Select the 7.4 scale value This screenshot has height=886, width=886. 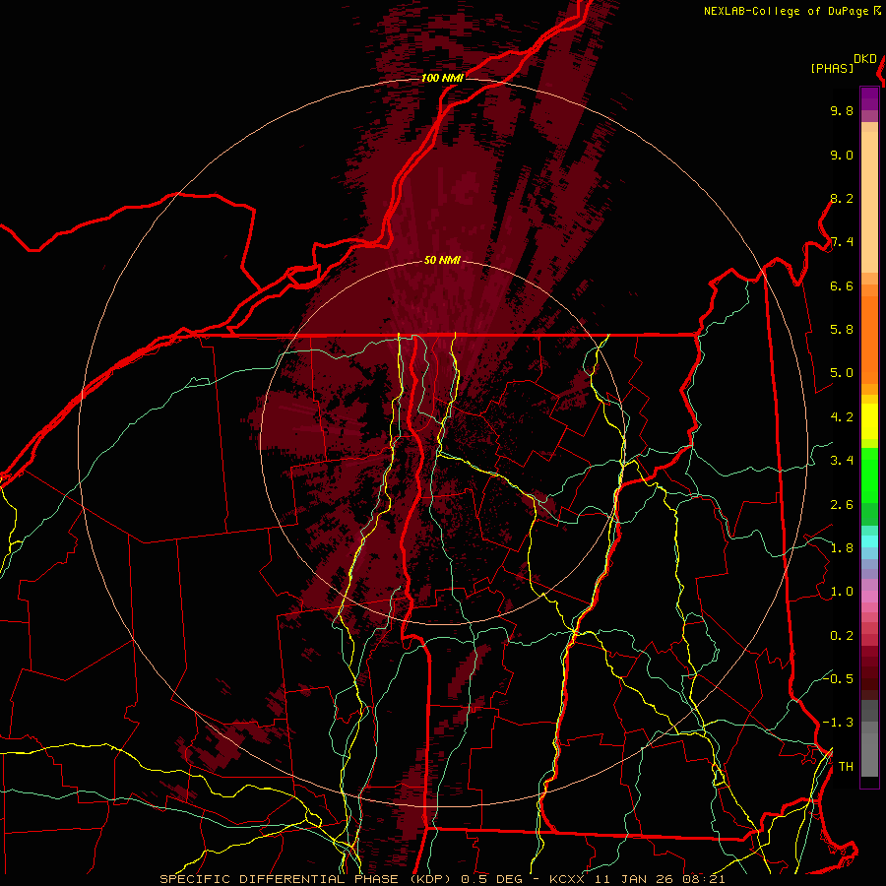tap(842, 242)
